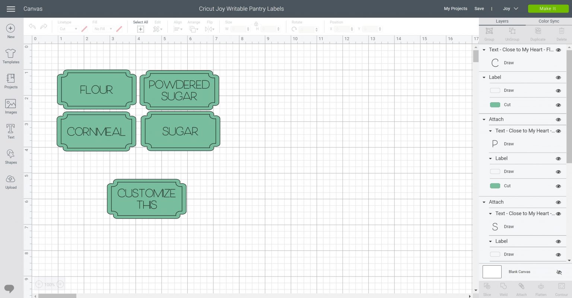572x298 pixels.
Task: Click the Contour icon
Action: [561, 288]
